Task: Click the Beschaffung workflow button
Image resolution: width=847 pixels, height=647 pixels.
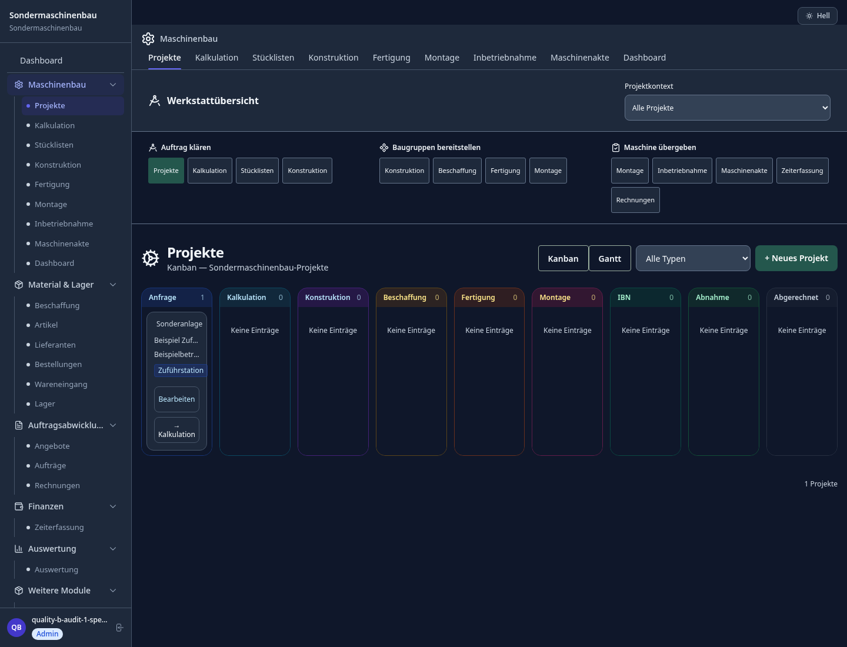Action: click(457, 171)
